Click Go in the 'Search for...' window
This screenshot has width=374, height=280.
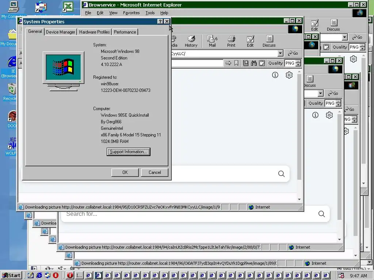tap(333, 93)
